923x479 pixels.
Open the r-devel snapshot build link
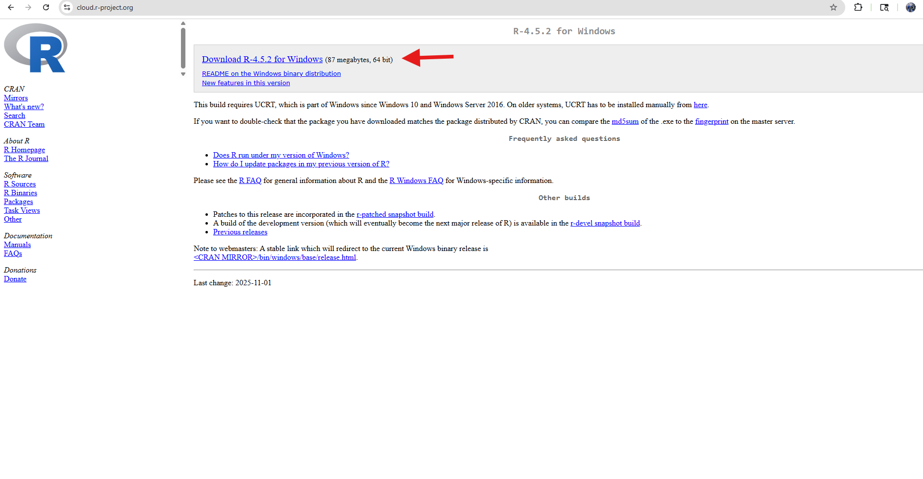605,223
